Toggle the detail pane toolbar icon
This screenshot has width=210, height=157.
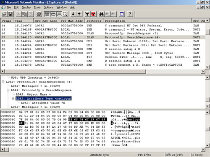[x=53, y=14]
